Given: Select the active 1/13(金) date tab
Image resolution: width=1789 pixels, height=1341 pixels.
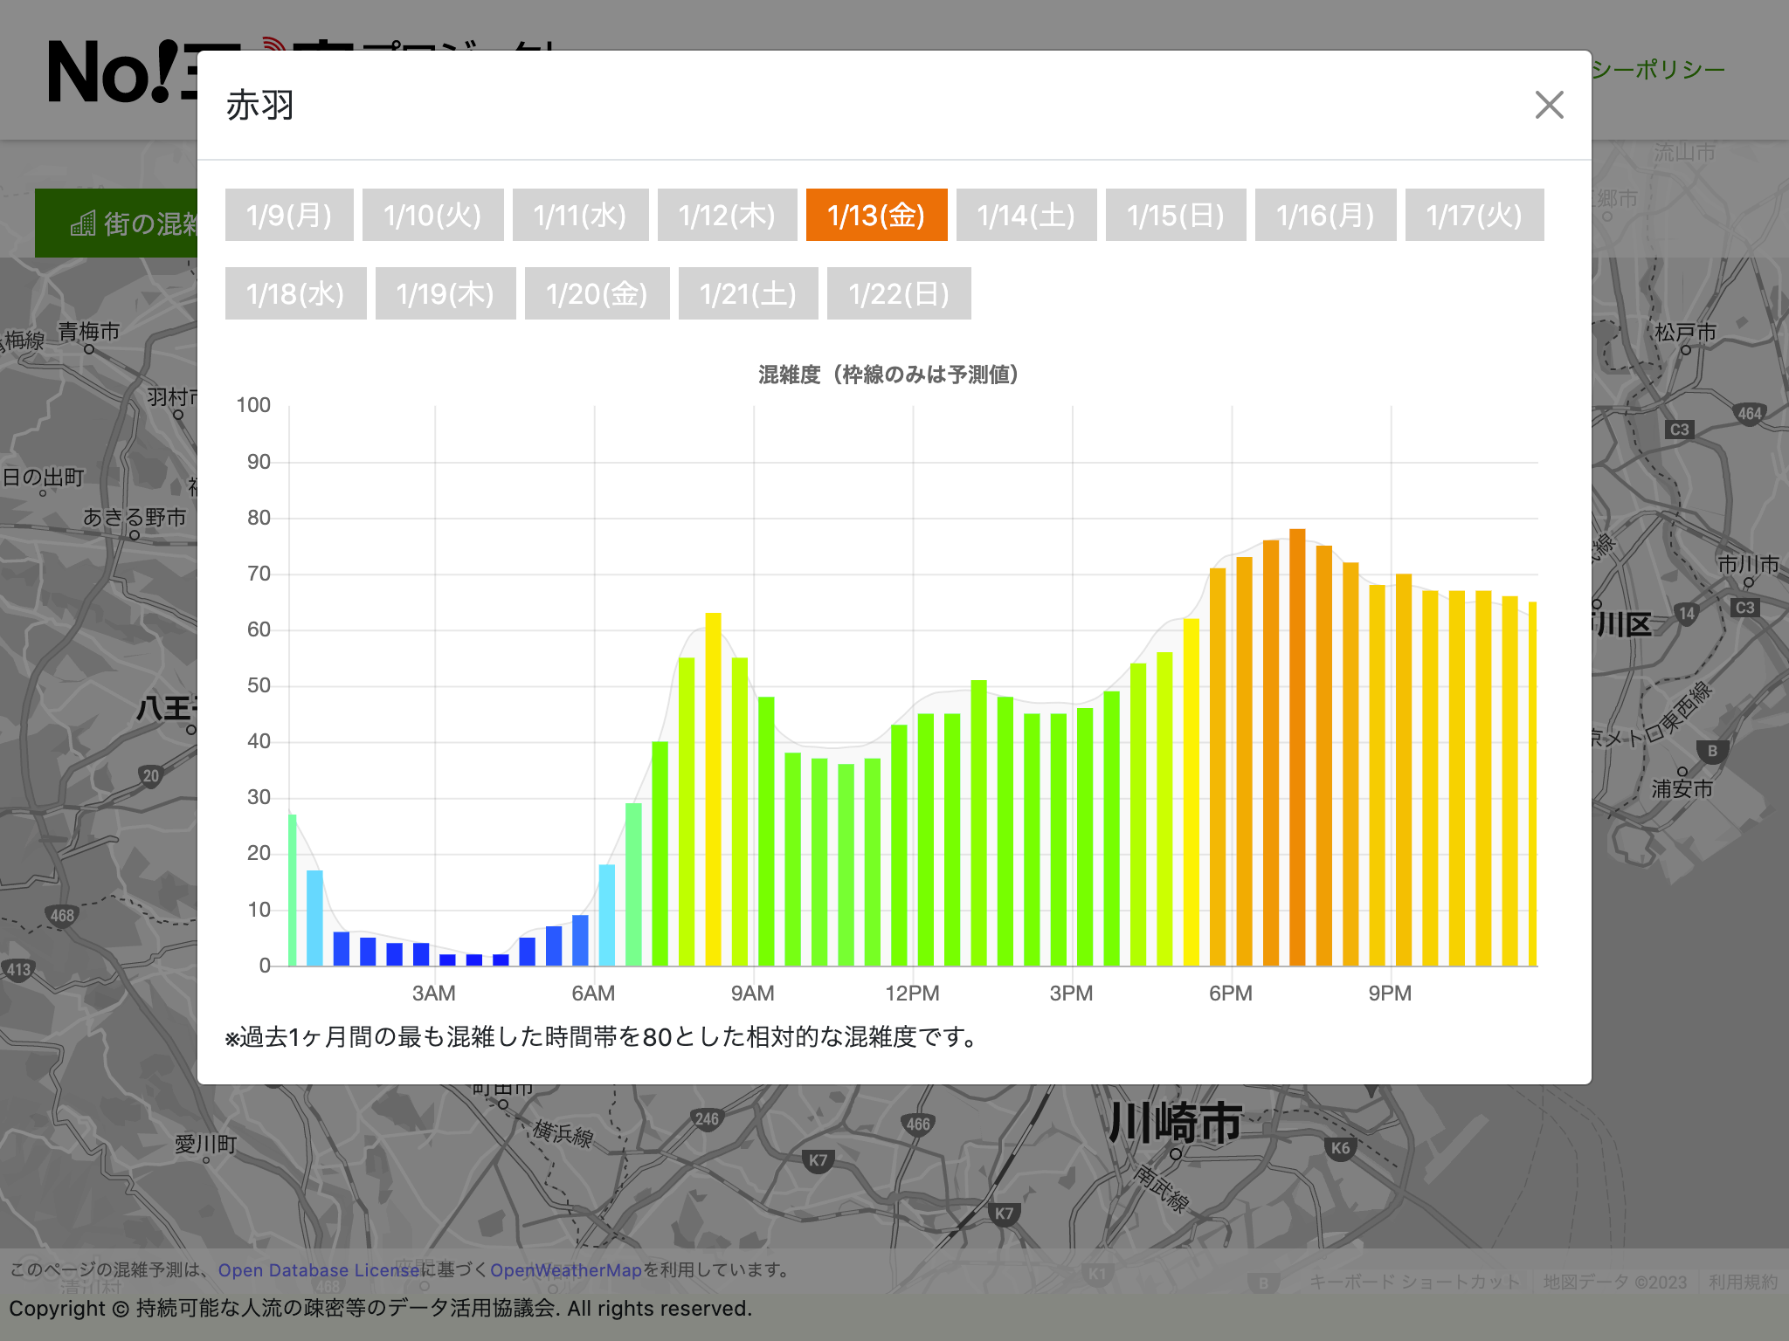Looking at the screenshot, I should (876, 215).
